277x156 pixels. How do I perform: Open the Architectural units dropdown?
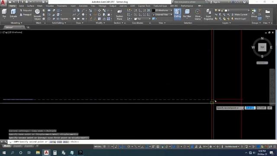232,146
